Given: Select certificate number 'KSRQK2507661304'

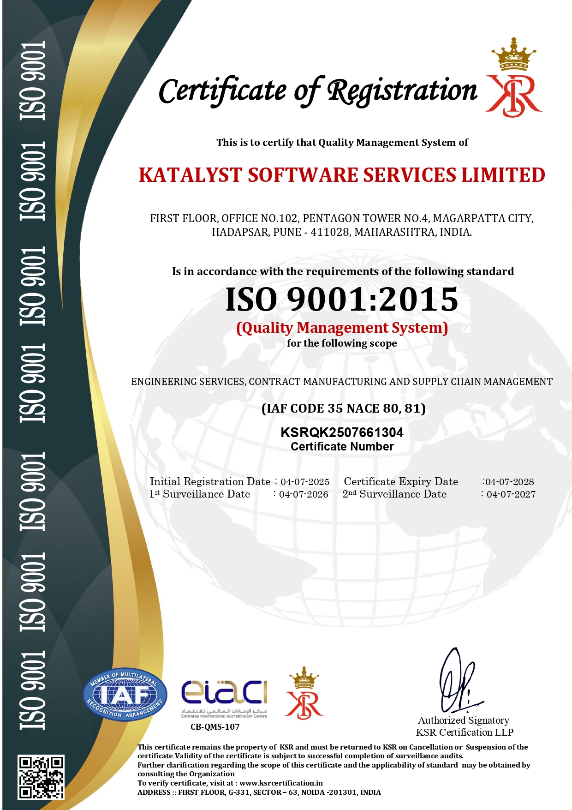Looking at the screenshot, I should pyautogui.click(x=342, y=432).
